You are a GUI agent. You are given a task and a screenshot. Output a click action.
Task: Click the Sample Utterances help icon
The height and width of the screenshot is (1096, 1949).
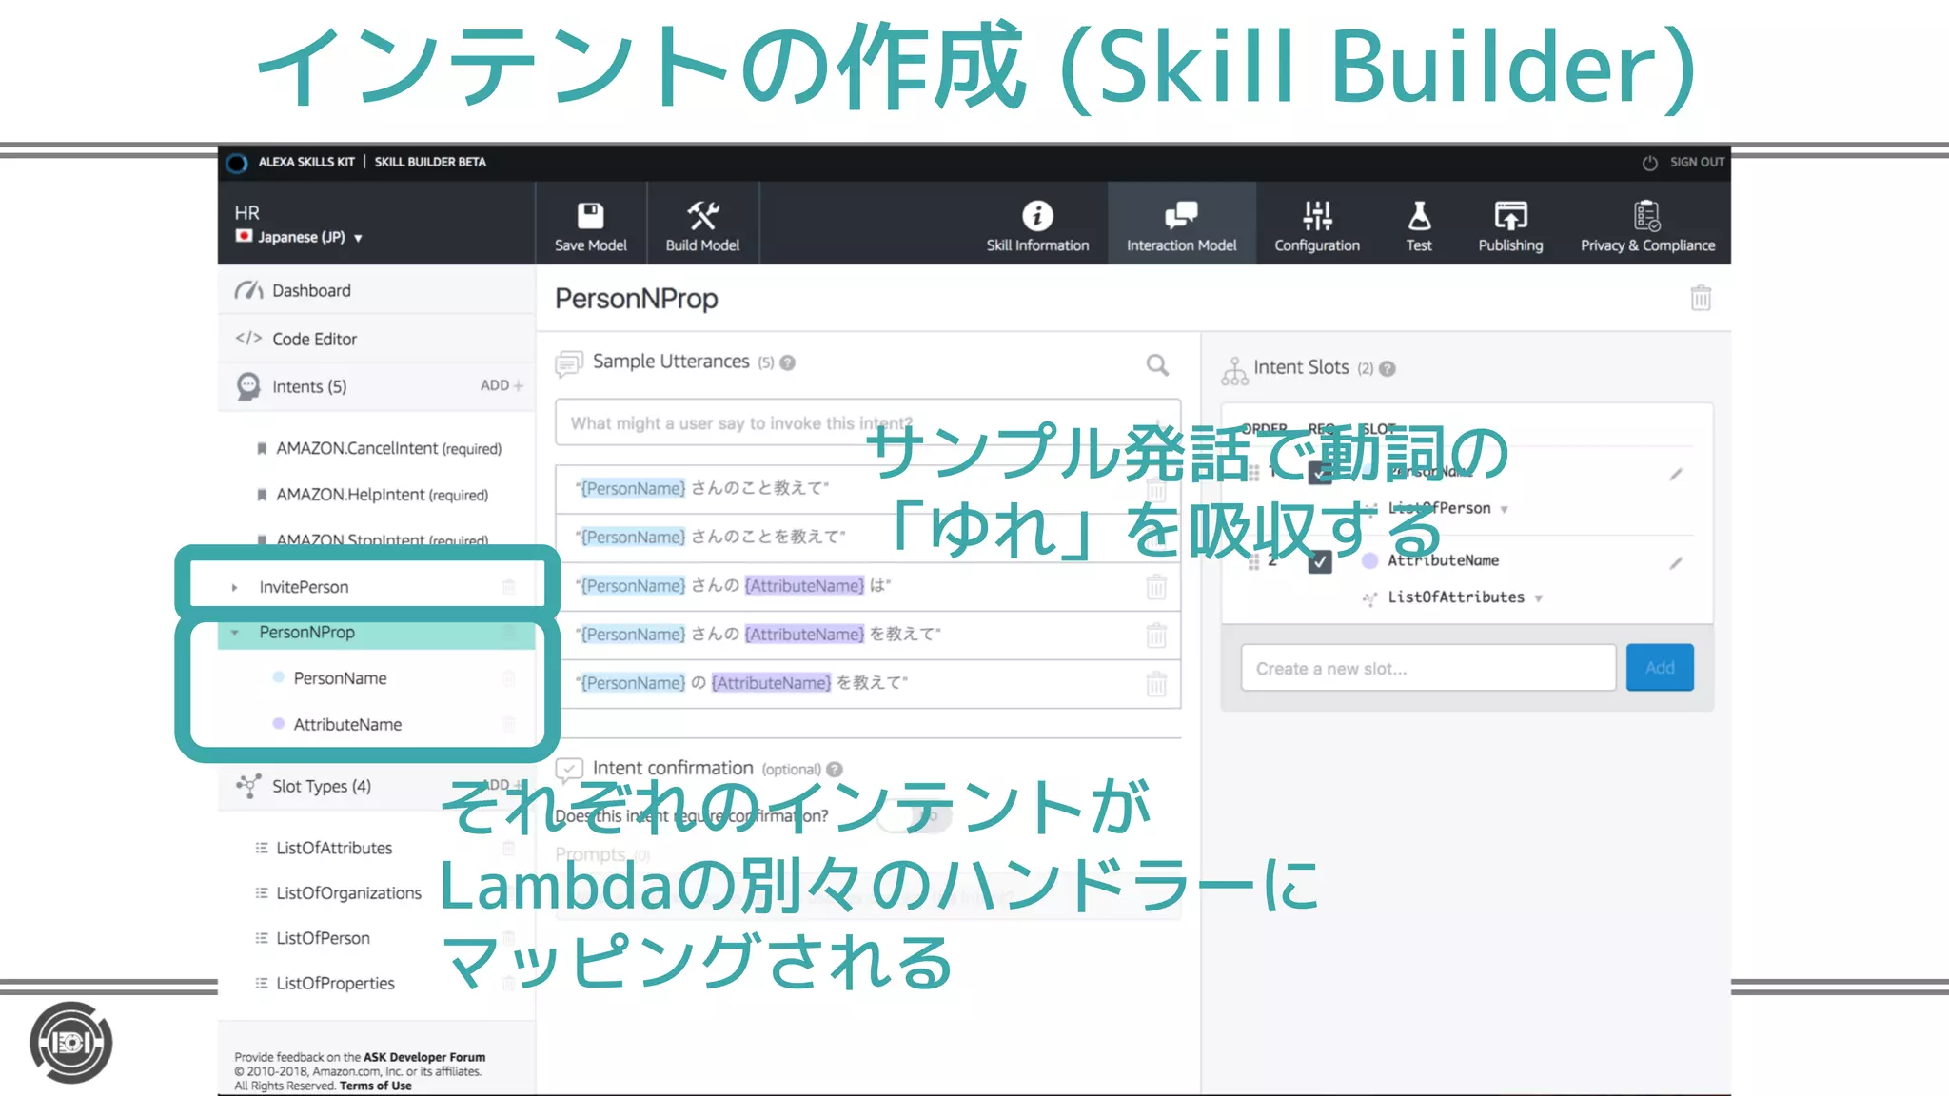tap(788, 362)
